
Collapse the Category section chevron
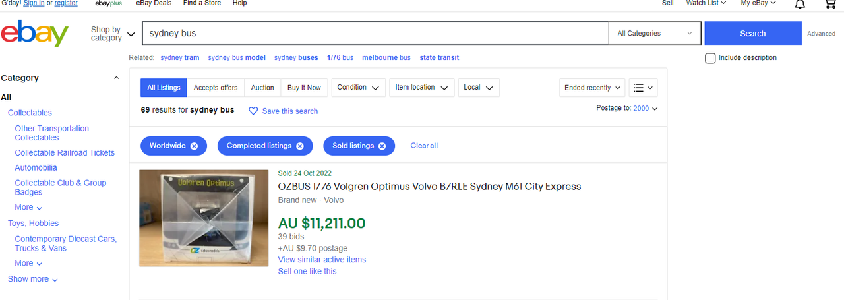(x=117, y=78)
